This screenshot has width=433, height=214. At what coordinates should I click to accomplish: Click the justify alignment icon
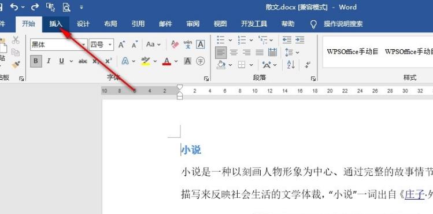click(x=260, y=53)
